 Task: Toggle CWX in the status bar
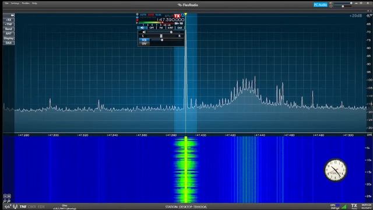(x=32, y=206)
